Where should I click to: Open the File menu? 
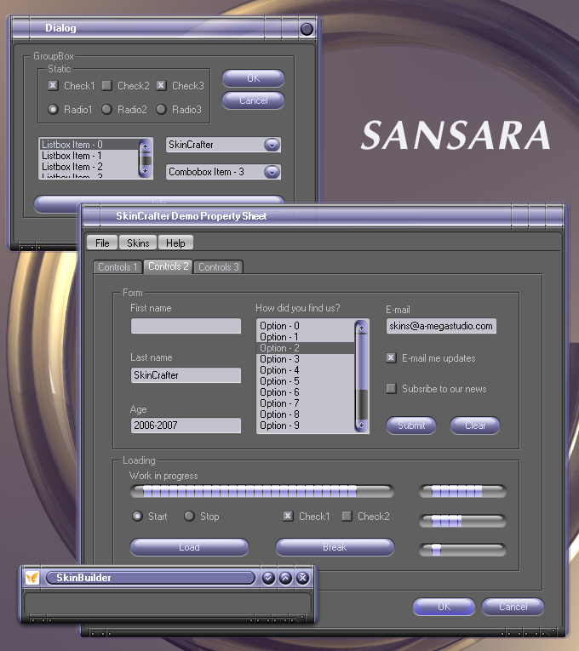coord(102,243)
